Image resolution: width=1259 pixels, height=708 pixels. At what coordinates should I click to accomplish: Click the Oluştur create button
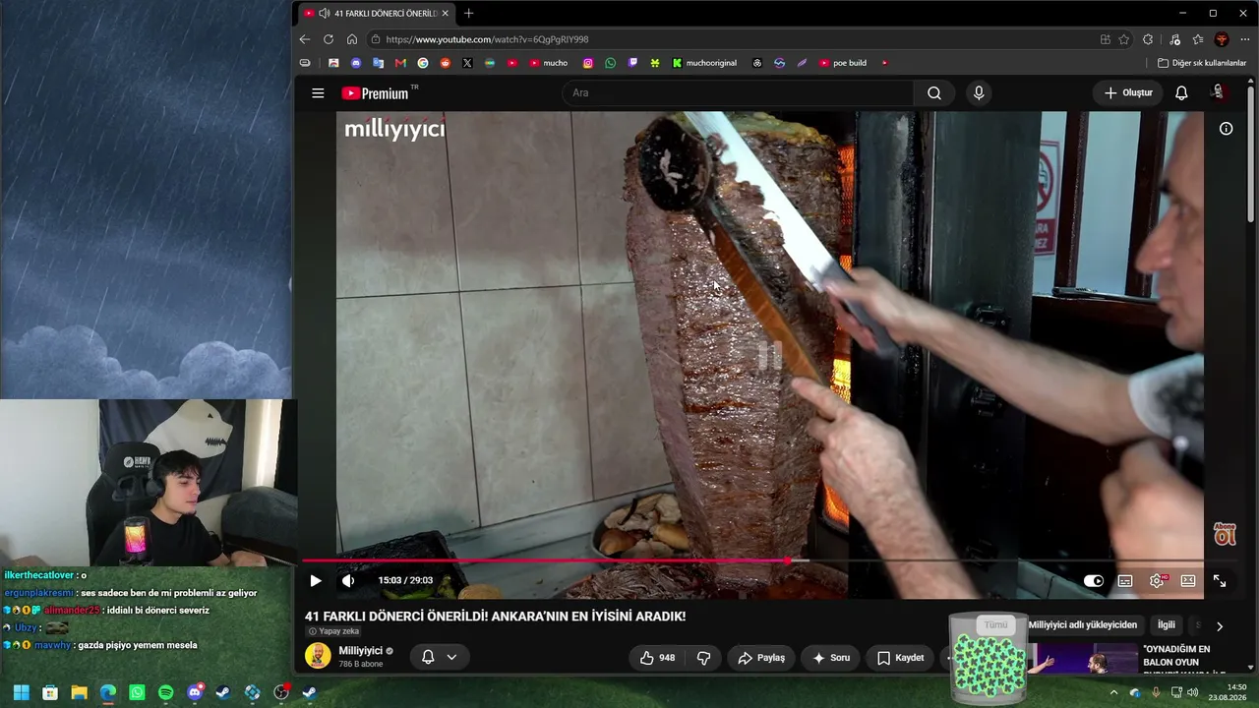[1127, 92]
